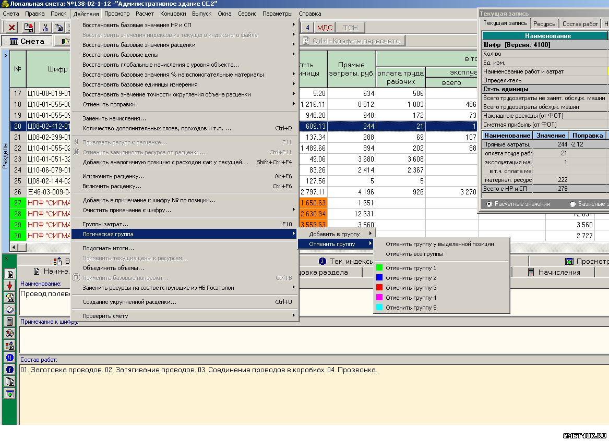The width and height of the screenshot is (609, 441).
Task: Click the red down arrow sidebar icon
Action: [x=9, y=285]
